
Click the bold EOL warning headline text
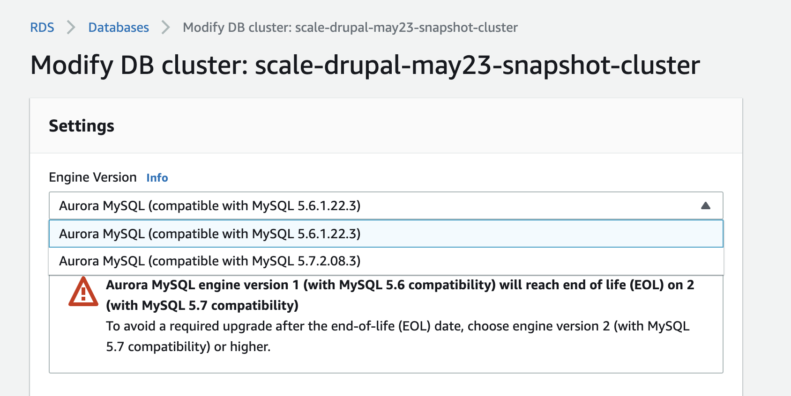point(400,285)
